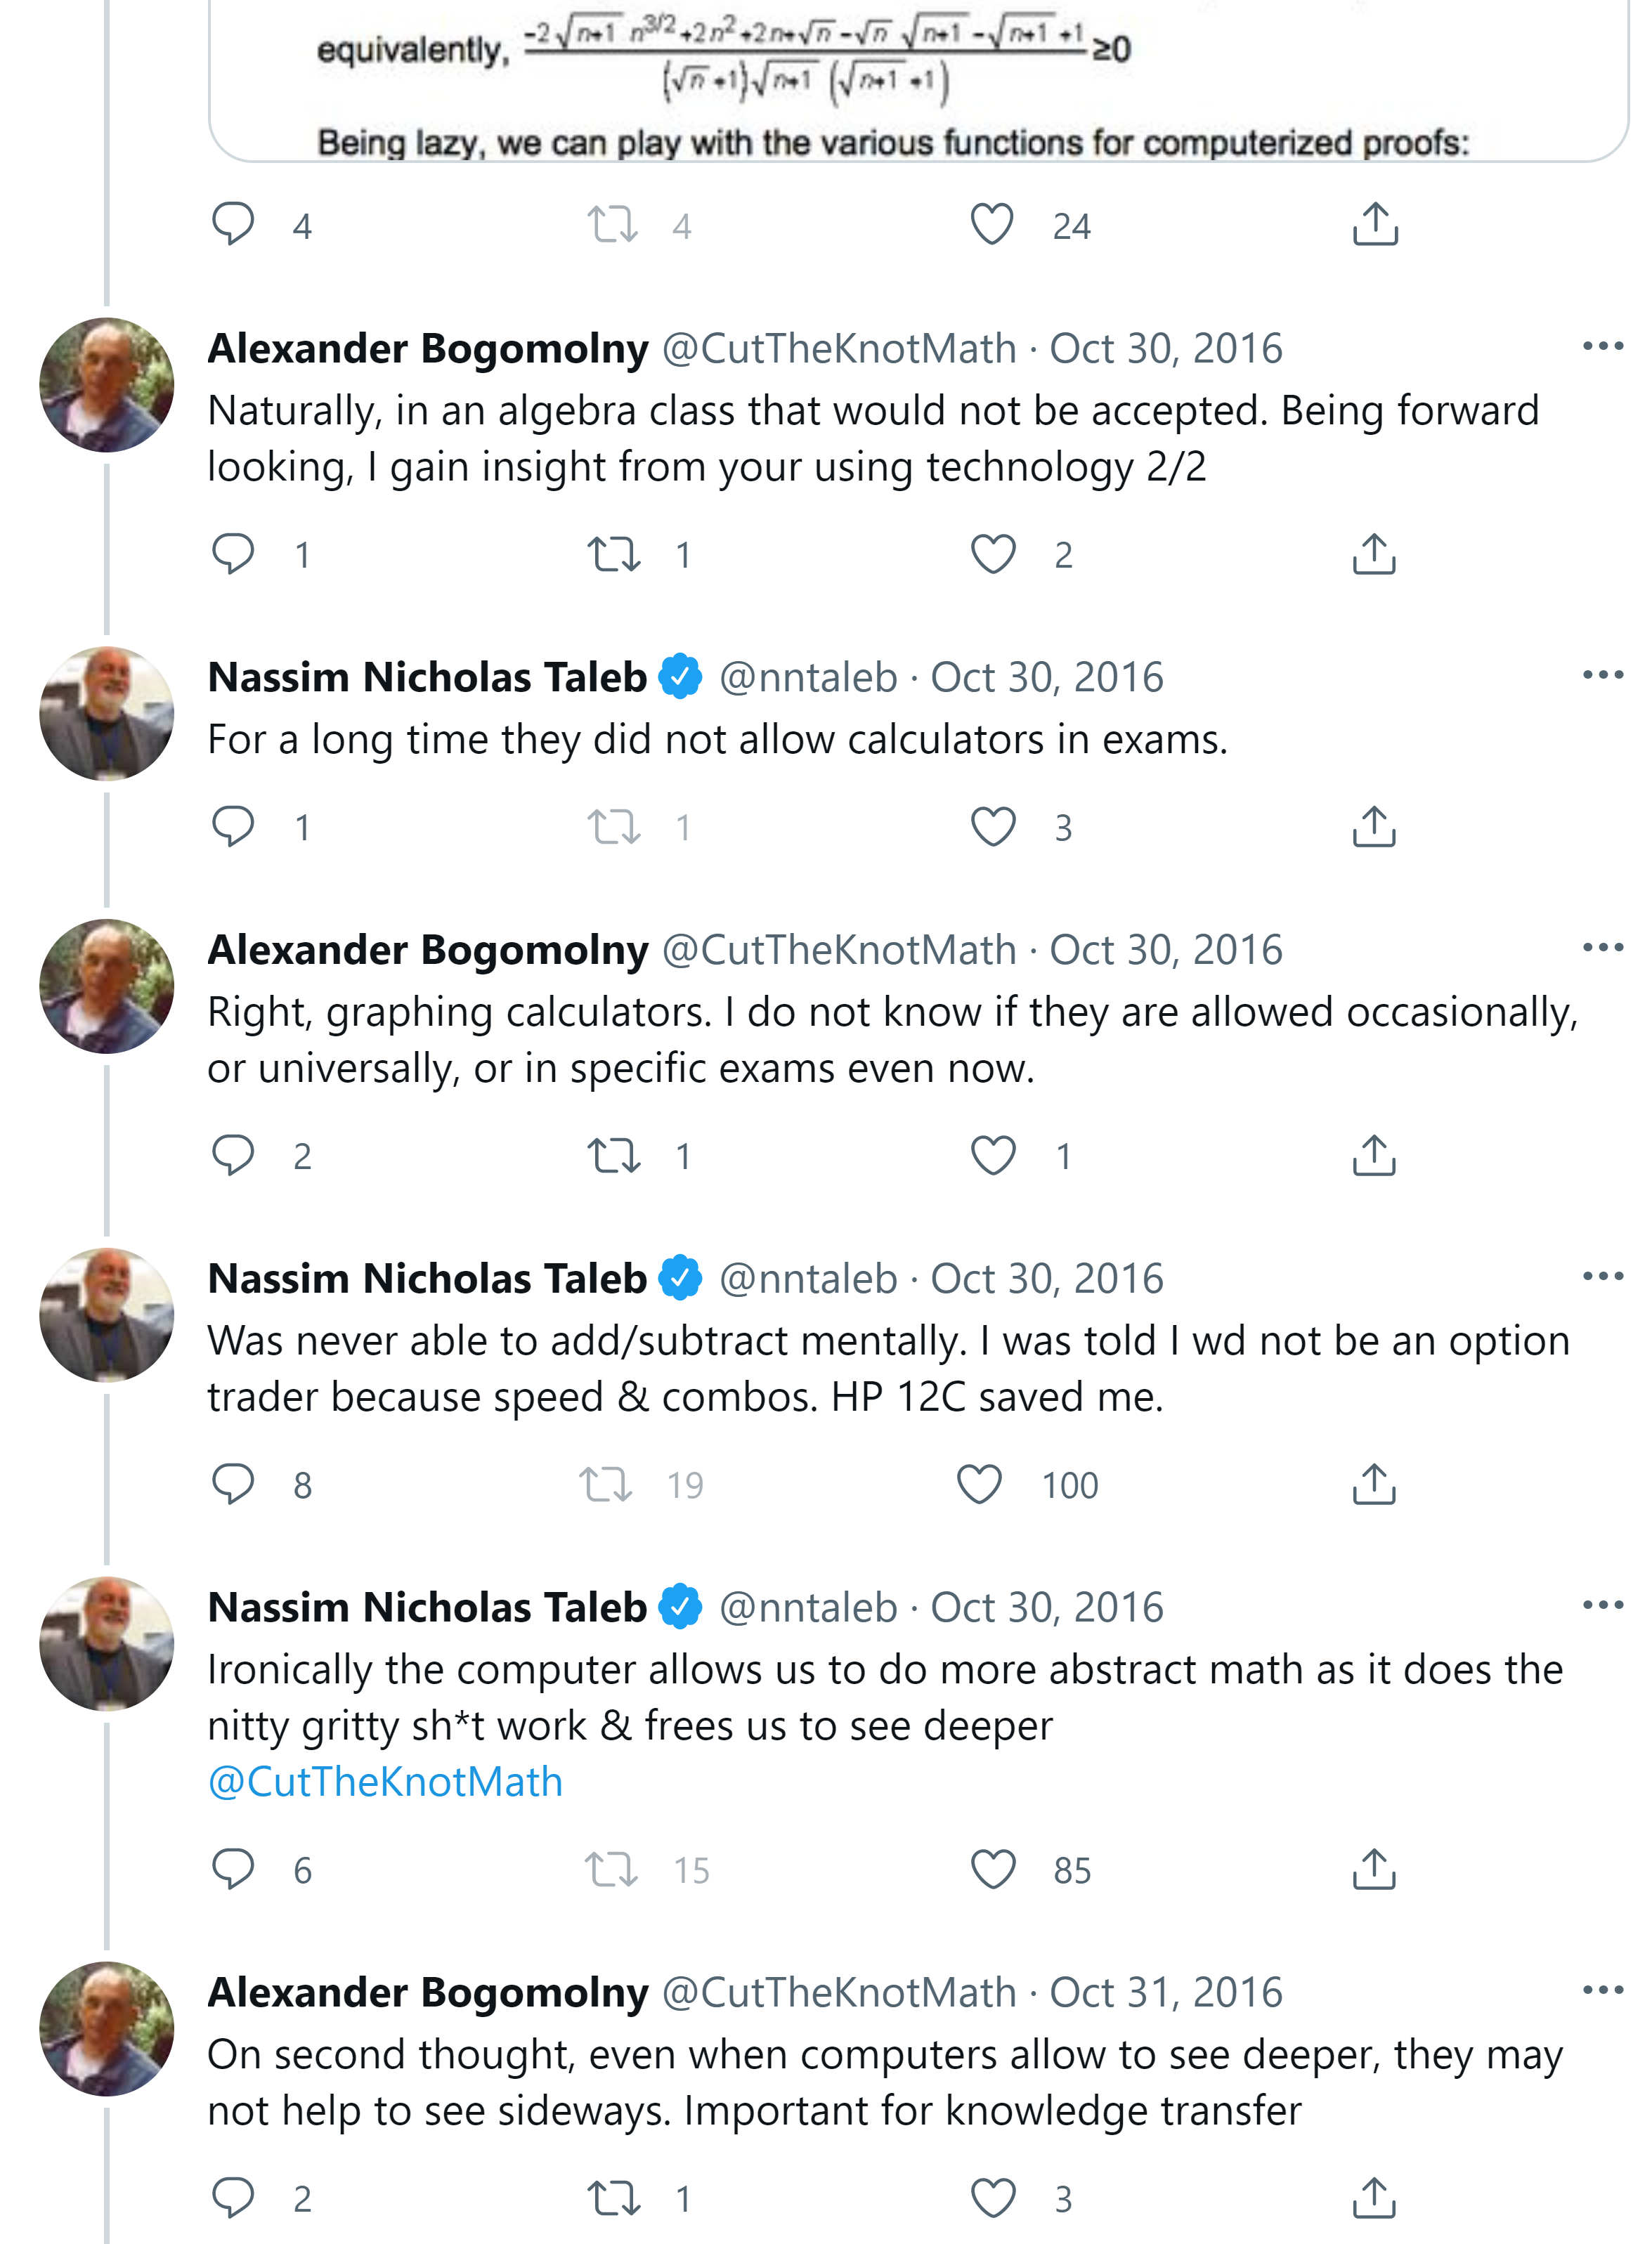Screen dimensions: 1652x2244
Task: Retweet the algebra class tweet
Action: [613, 554]
